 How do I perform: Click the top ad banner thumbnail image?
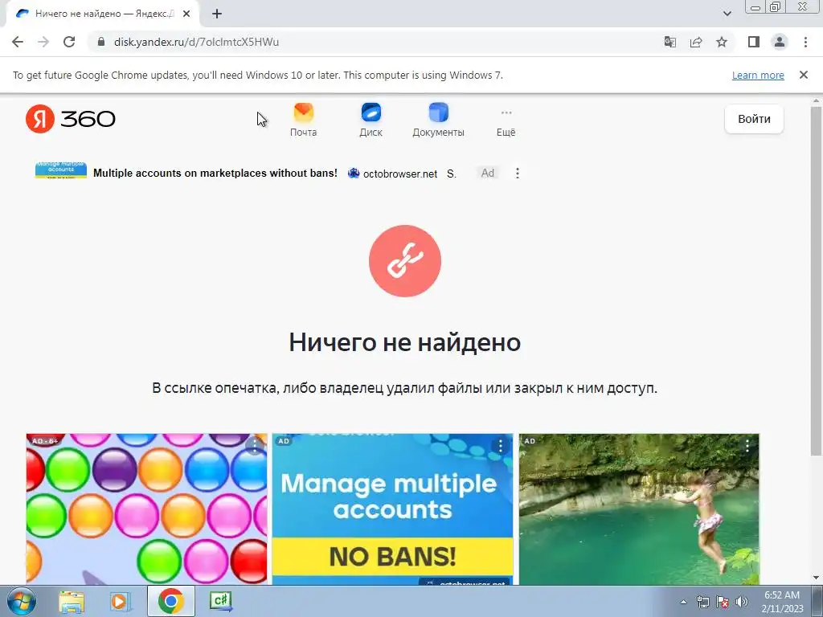click(x=61, y=170)
